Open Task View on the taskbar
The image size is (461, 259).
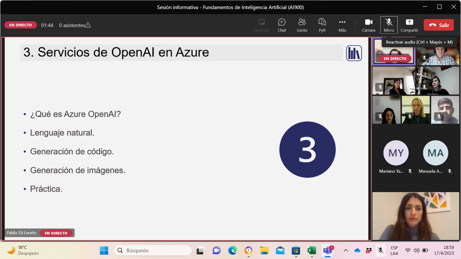click(x=200, y=250)
